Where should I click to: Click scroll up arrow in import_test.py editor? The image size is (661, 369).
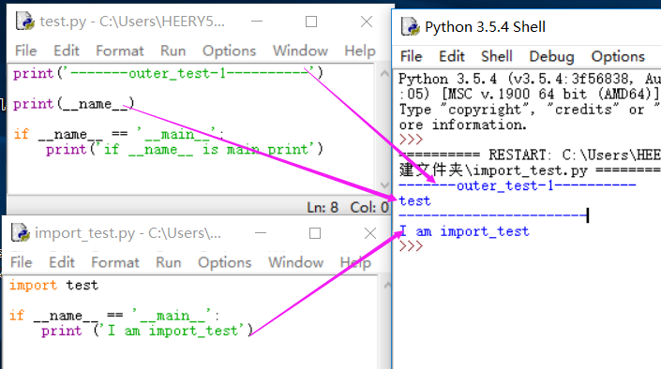(x=387, y=285)
